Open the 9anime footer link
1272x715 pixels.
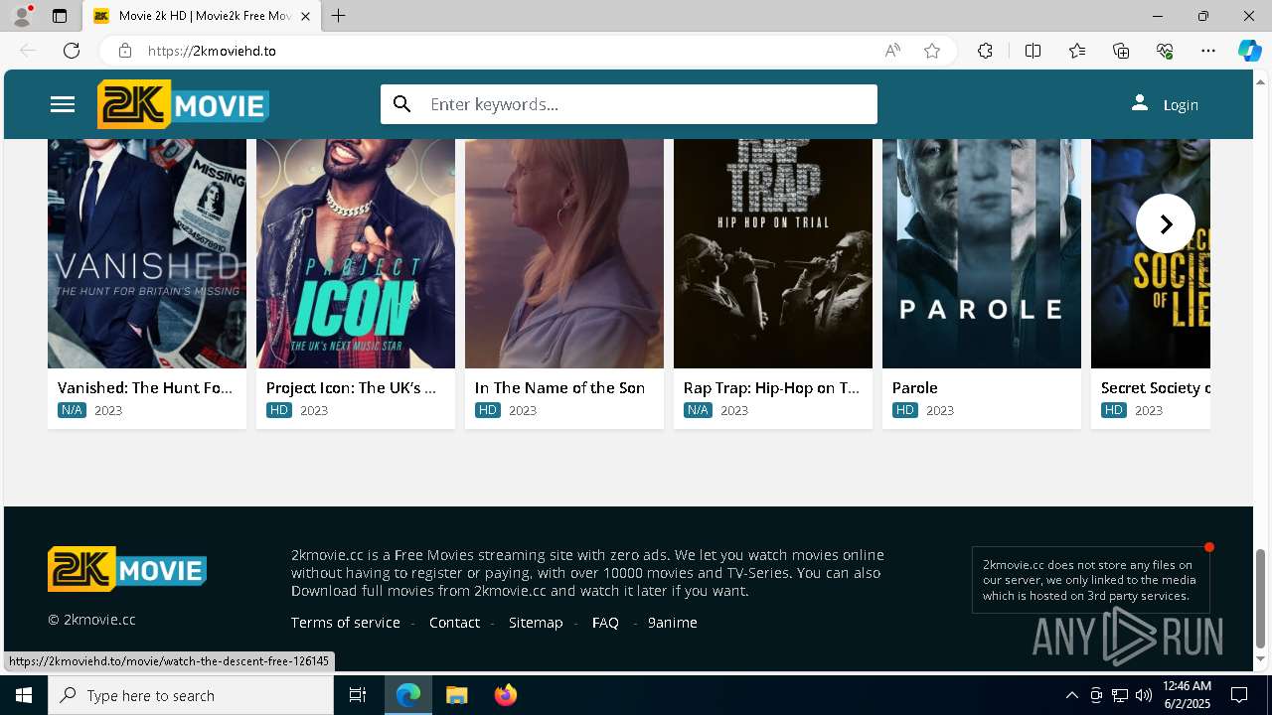(x=673, y=623)
